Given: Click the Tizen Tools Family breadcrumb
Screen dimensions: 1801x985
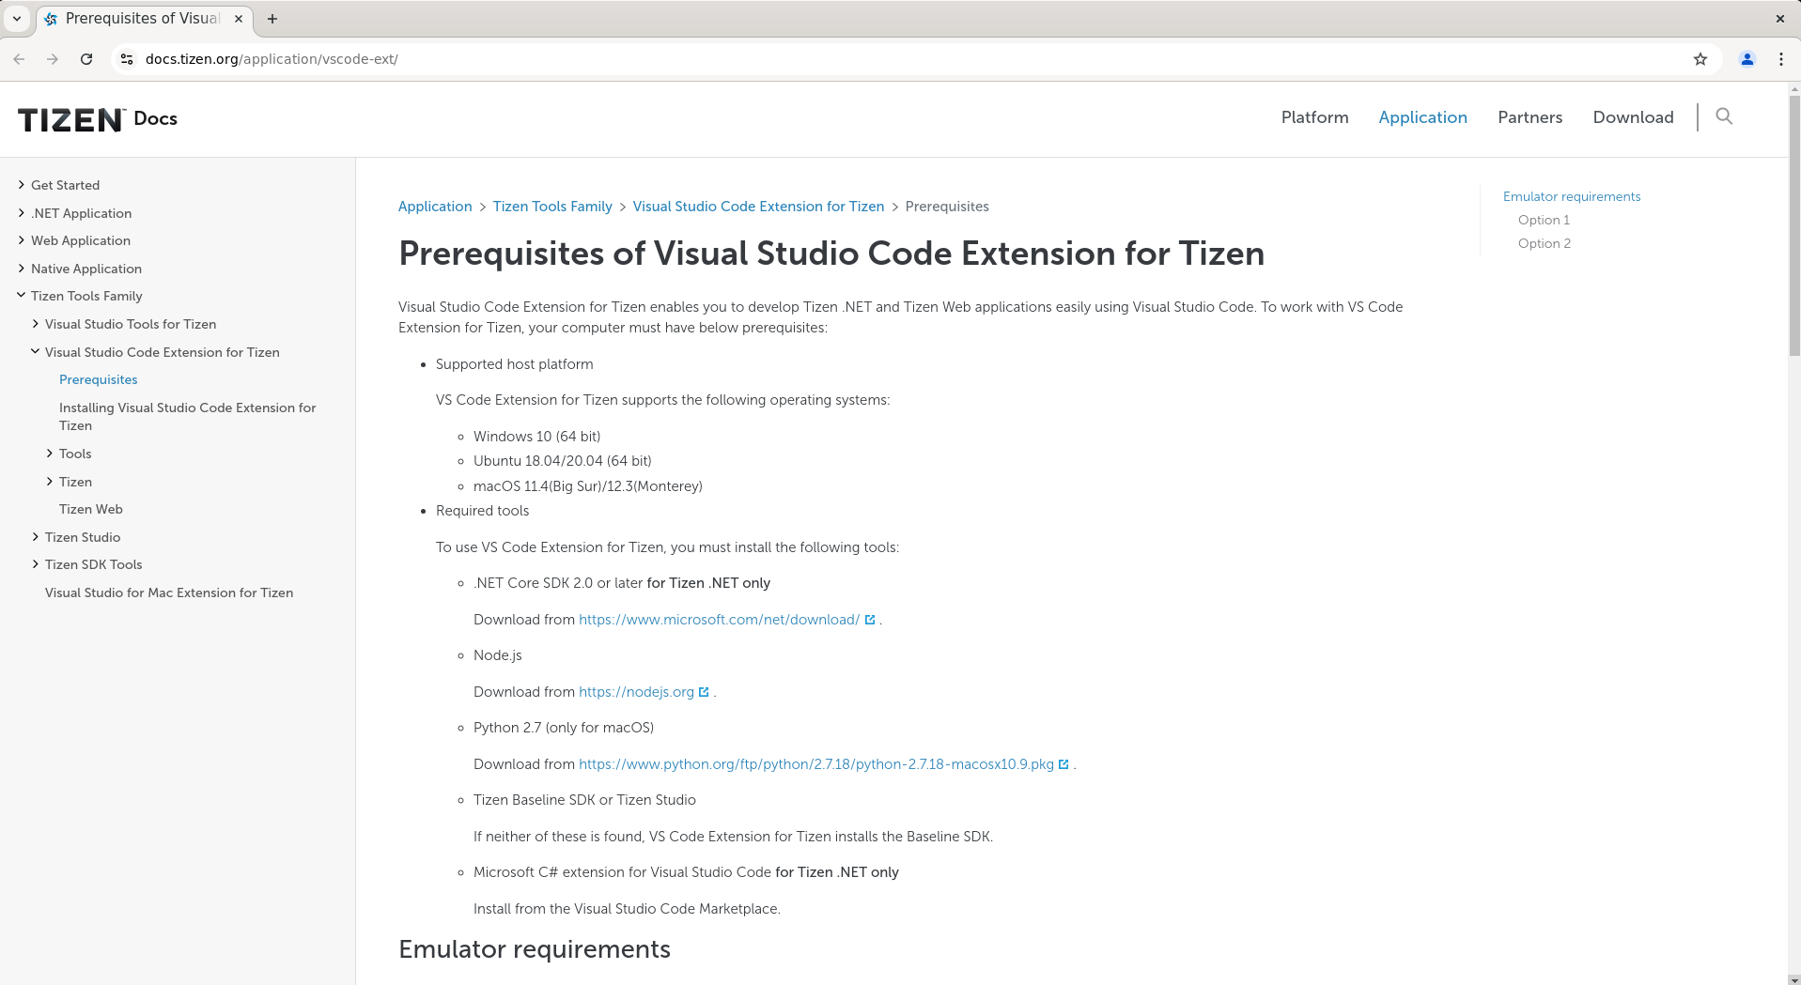Looking at the screenshot, I should 551,206.
